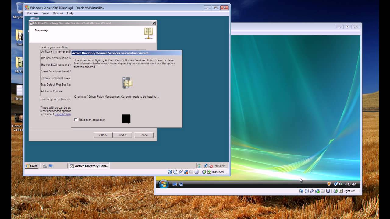Viewport: 390px width, 219px height.
Task: Click mouse integration indicator in Server 2008 VM status bar
Action: click(204, 172)
